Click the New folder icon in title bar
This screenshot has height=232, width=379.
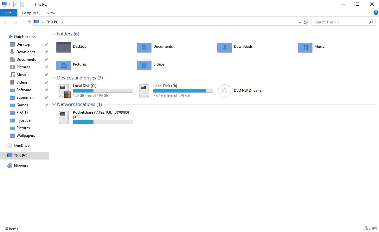[22, 4]
